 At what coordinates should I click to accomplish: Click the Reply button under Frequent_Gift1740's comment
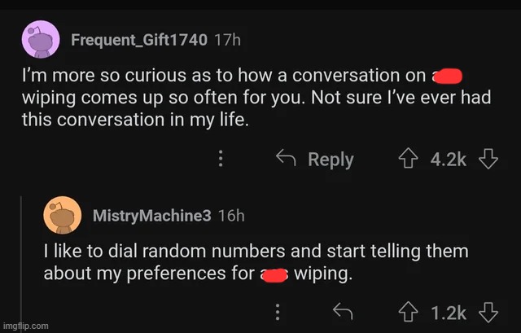click(317, 159)
